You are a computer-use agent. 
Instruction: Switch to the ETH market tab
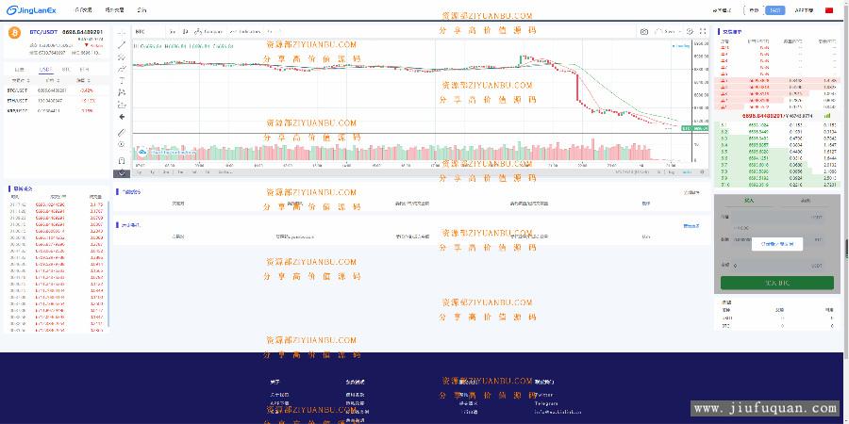[85, 69]
